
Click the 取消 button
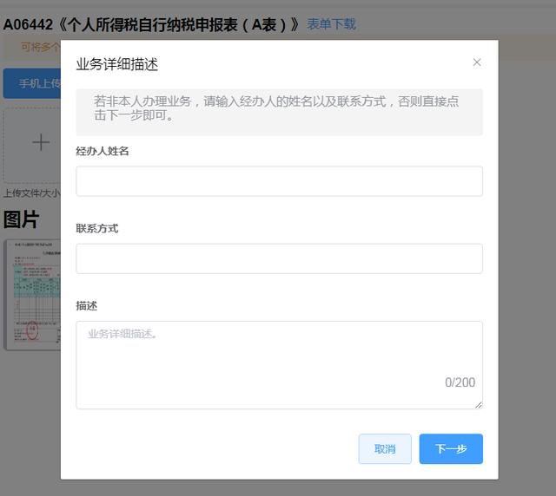click(x=385, y=448)
